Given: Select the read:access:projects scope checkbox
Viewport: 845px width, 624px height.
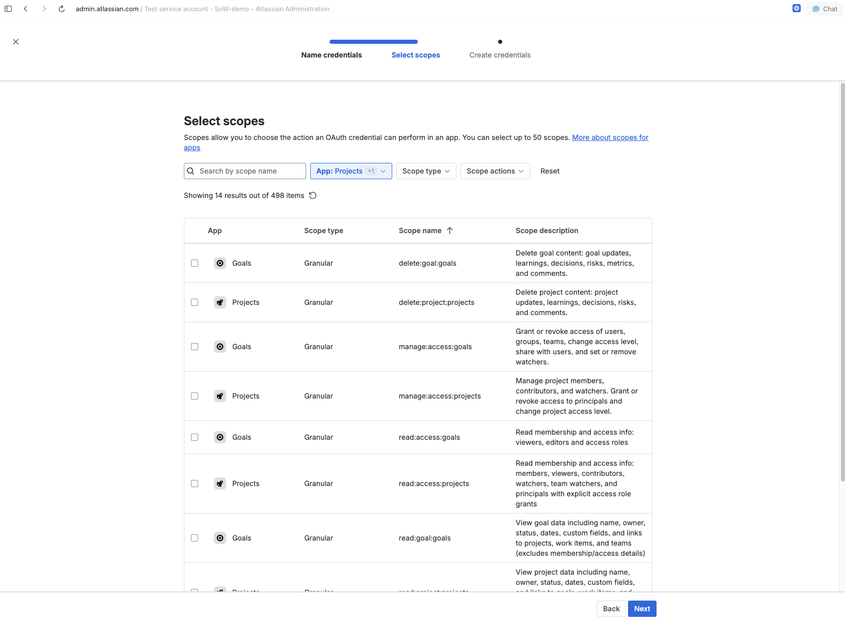Looking at the screenshot, I should coord(195,484).
